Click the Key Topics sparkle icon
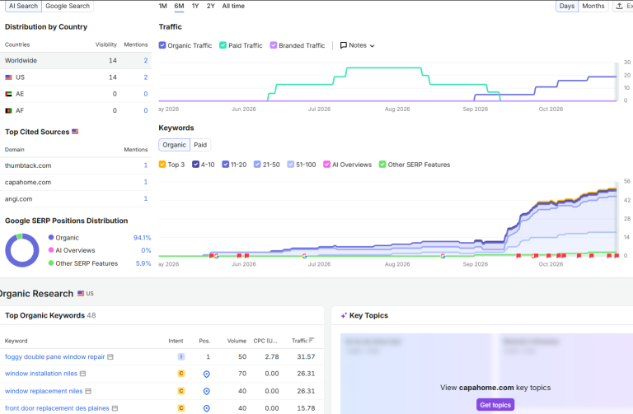This screenshot has width=633, height=414. pyautogui.click(x=344, y=315)
